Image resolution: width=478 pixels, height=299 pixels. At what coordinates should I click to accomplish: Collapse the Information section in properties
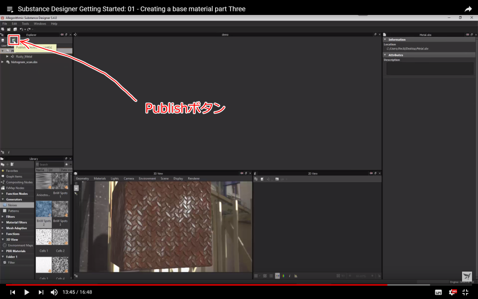coord(385,40)
